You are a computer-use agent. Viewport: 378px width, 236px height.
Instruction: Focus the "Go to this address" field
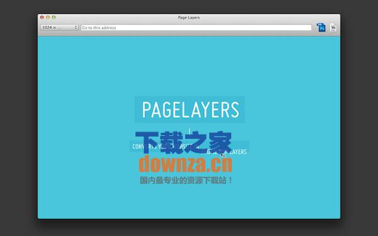point(196,28)
